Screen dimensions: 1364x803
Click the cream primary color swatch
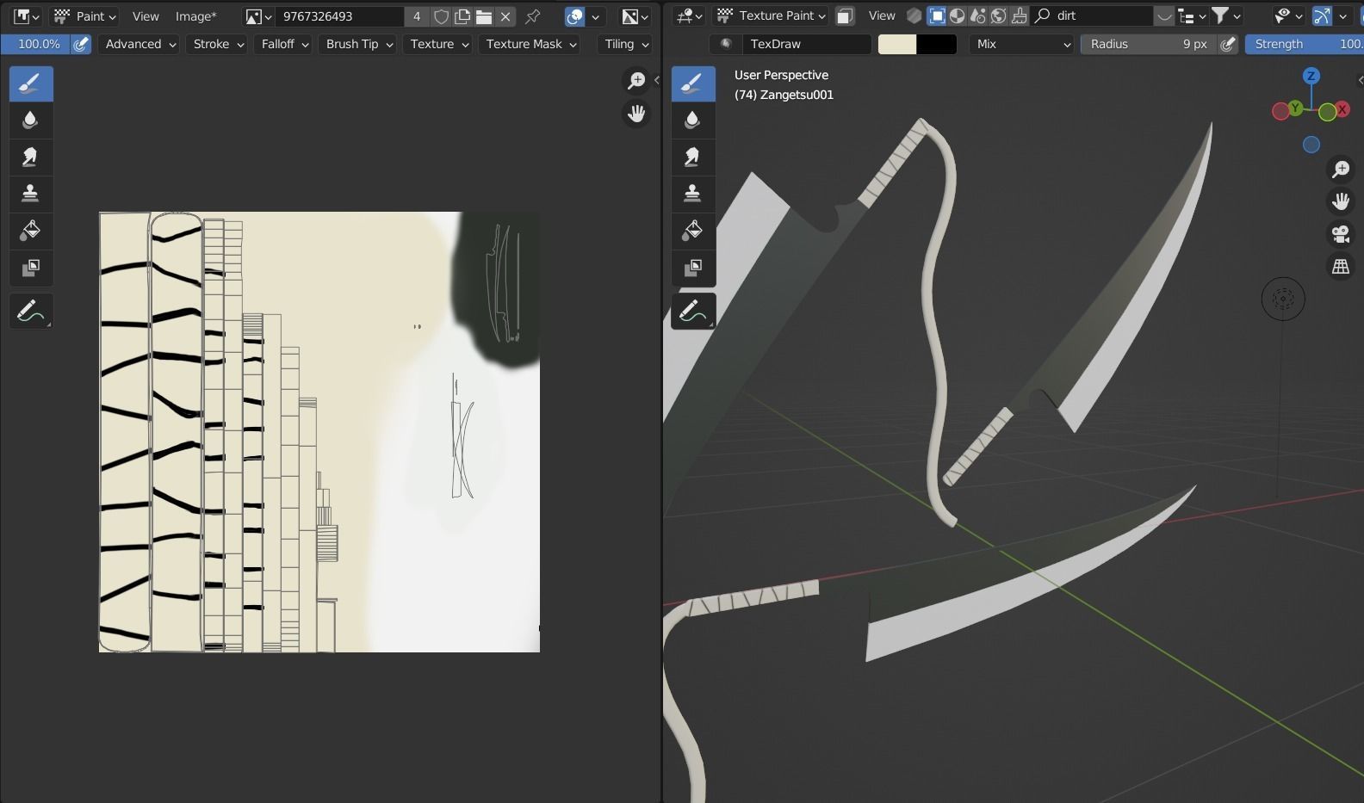(897, 44)
